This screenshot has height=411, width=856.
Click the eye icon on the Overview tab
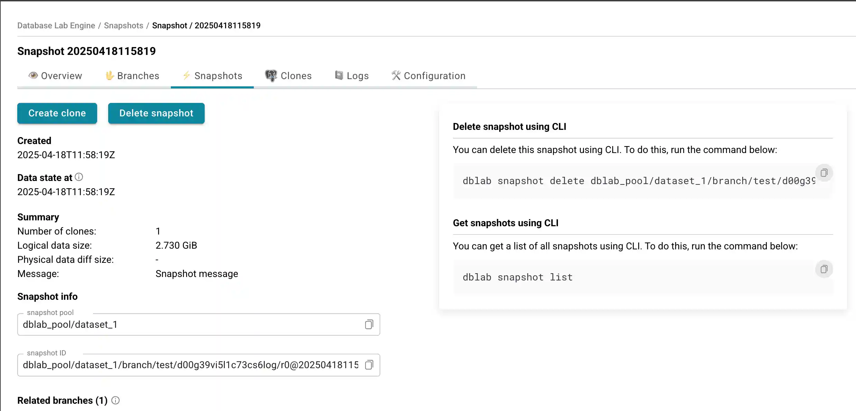click(x=33, y=75)
